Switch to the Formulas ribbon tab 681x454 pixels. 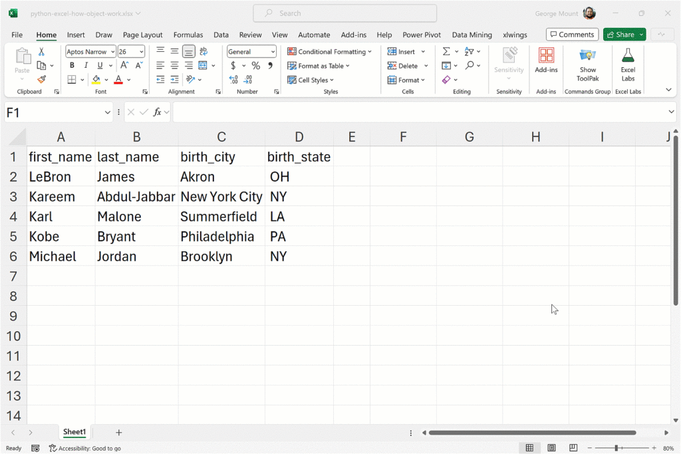click(188, 35)
